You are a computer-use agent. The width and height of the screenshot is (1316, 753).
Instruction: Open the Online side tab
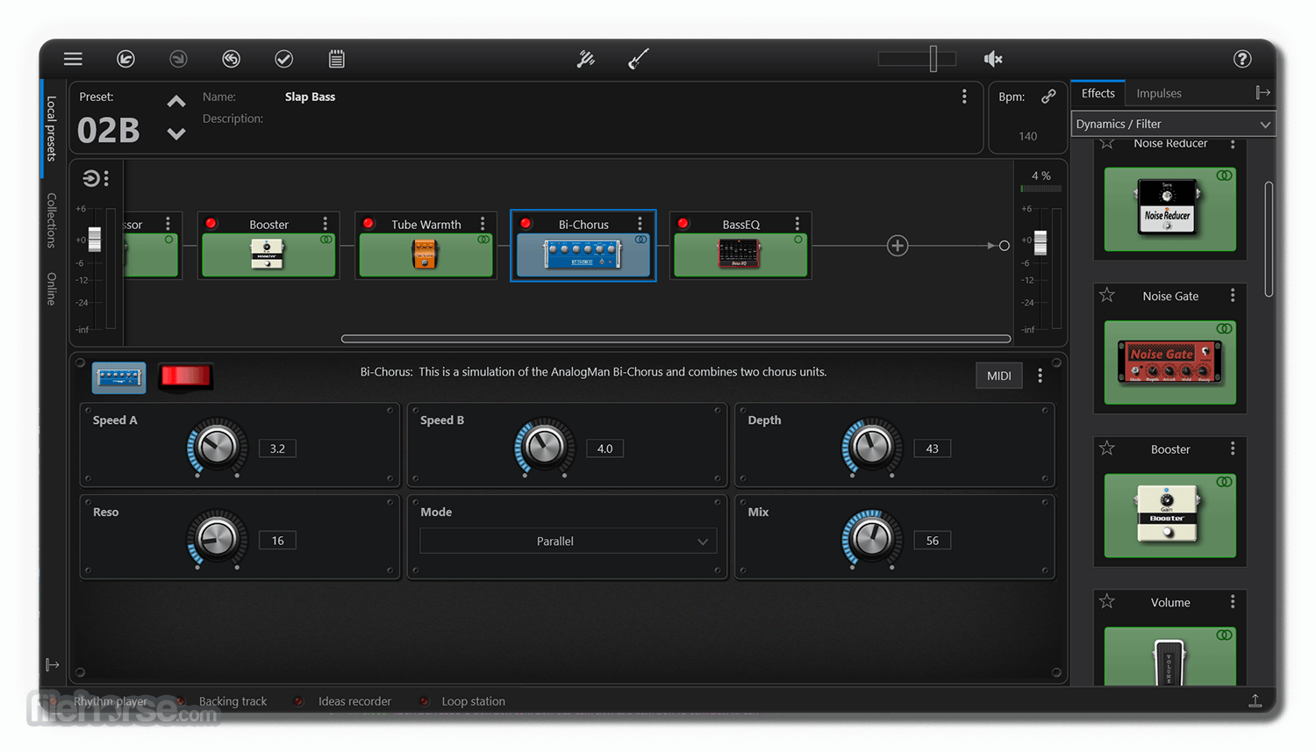tap(51, 289)
